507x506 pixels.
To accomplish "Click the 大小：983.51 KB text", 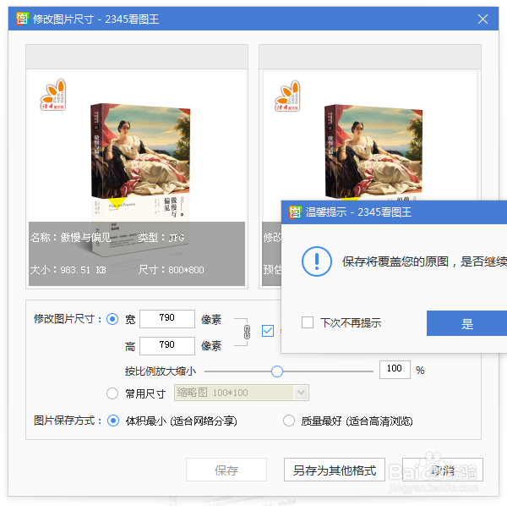I will (68, 270).
